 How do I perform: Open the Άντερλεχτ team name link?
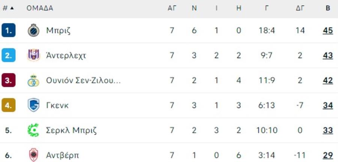point(66,55)
